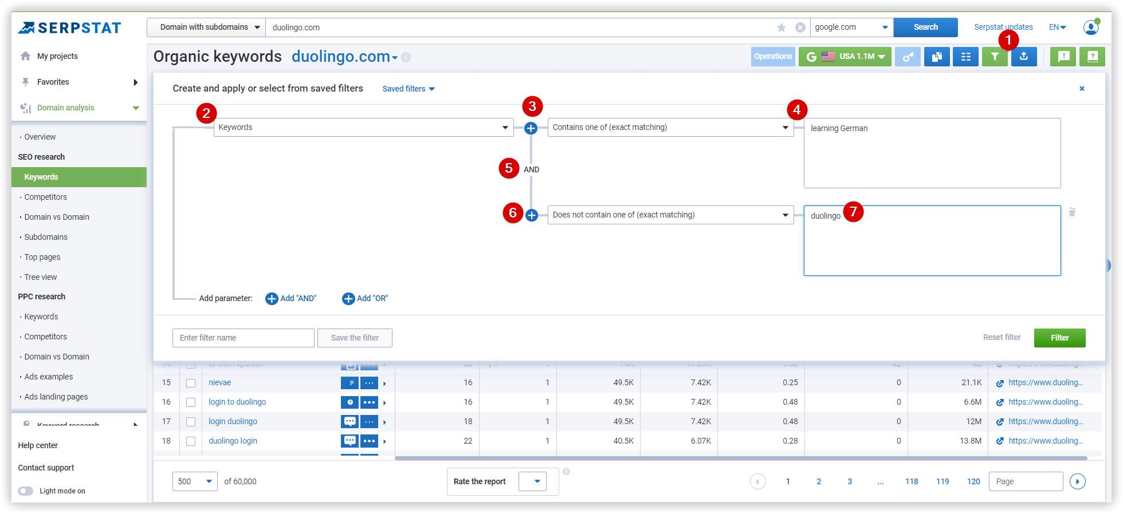Open the 500 rows per page dropdown
The width and height of the screenshot is (1123, 514).
pos(195,481)
